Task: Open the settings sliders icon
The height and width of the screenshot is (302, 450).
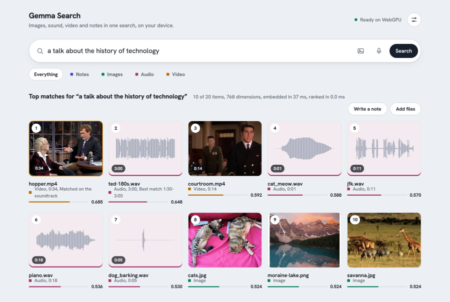Action: click(414, 20)
